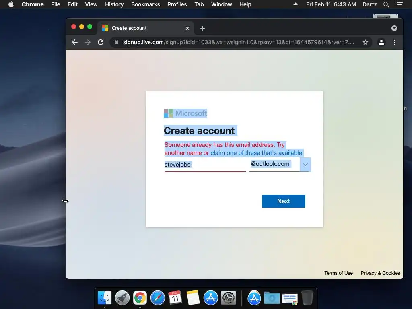Open the Applications folder in the Dock

coord(254,298)
